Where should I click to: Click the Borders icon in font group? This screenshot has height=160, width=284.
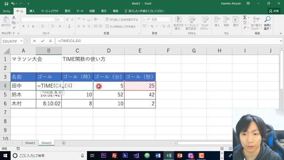43,26
